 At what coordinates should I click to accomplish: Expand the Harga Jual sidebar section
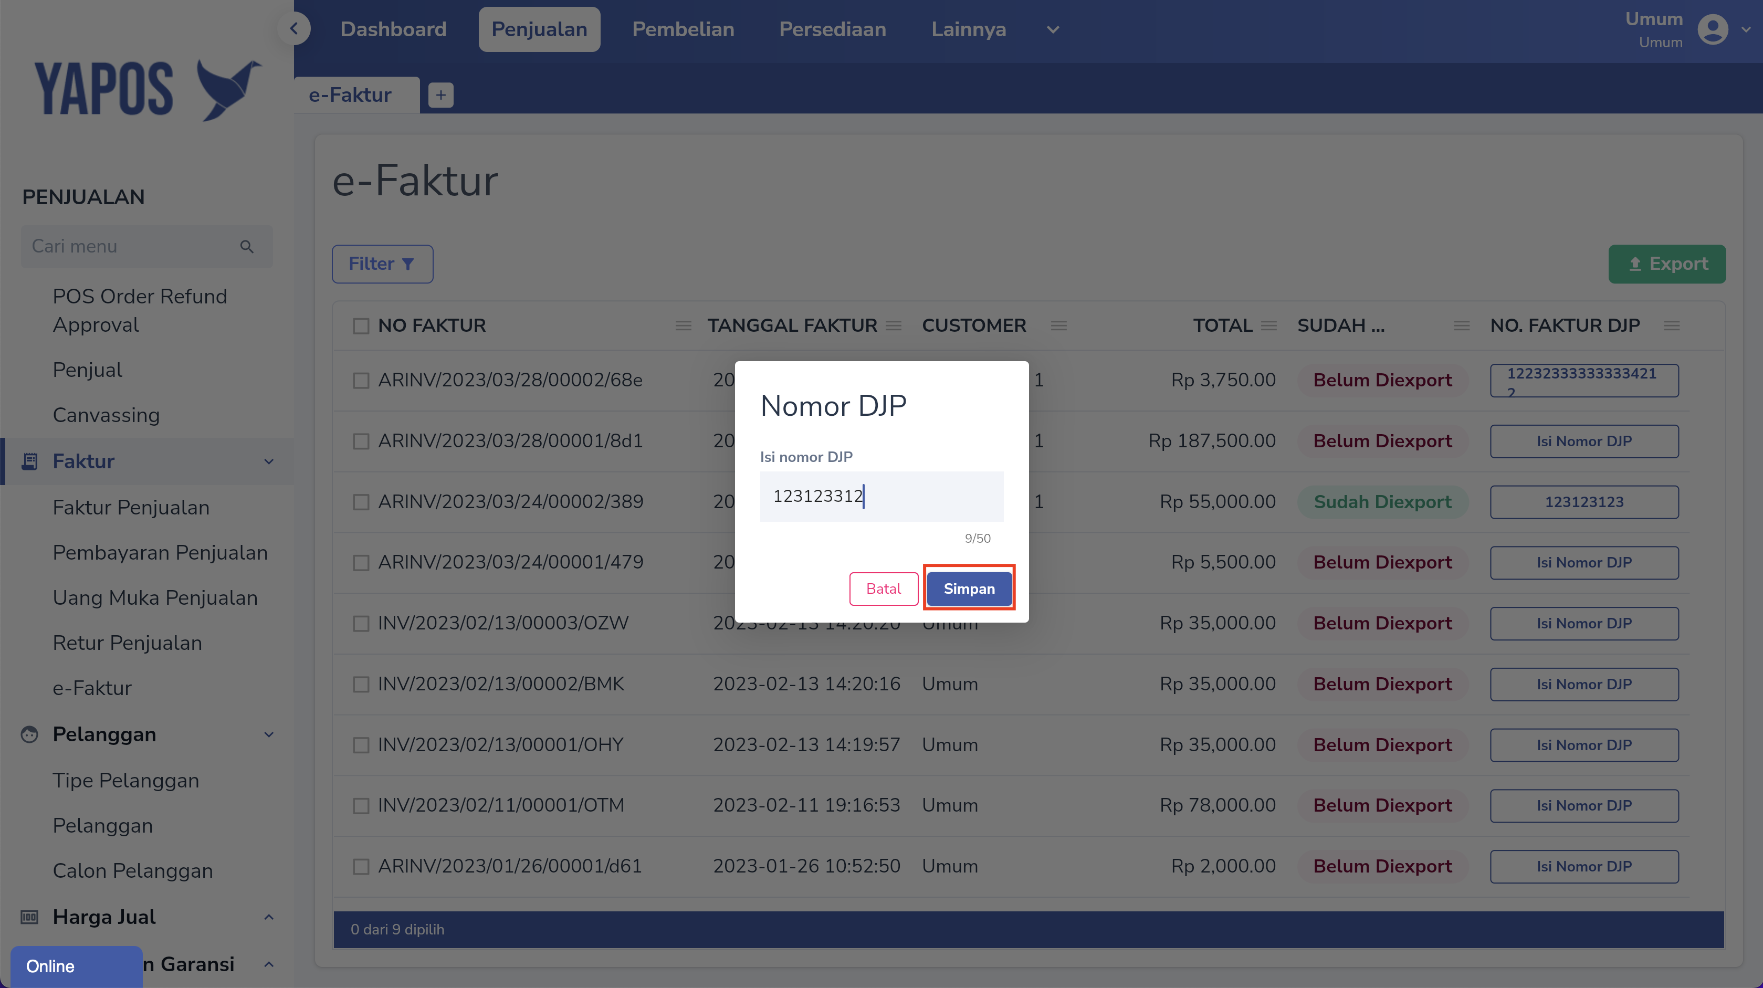point(269,917)
